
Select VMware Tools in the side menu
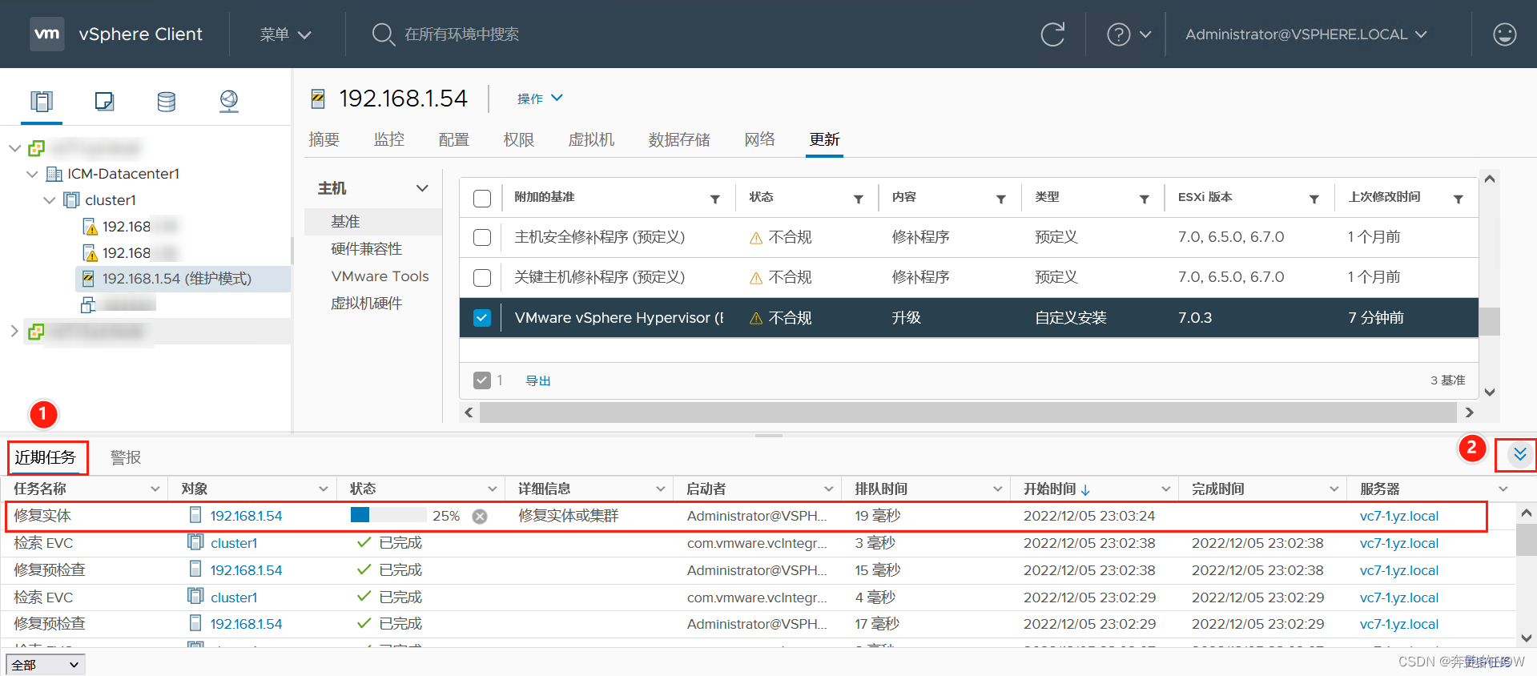380,276
